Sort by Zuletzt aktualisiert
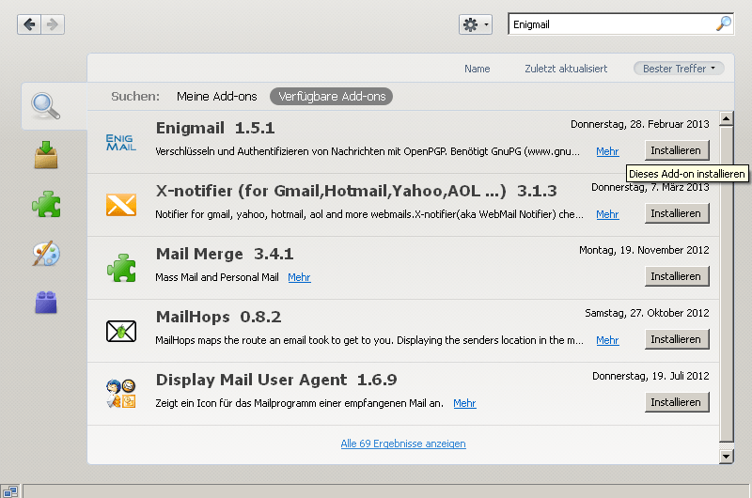The width and height of the screenshot is (752, 498). tap(566, 69)
